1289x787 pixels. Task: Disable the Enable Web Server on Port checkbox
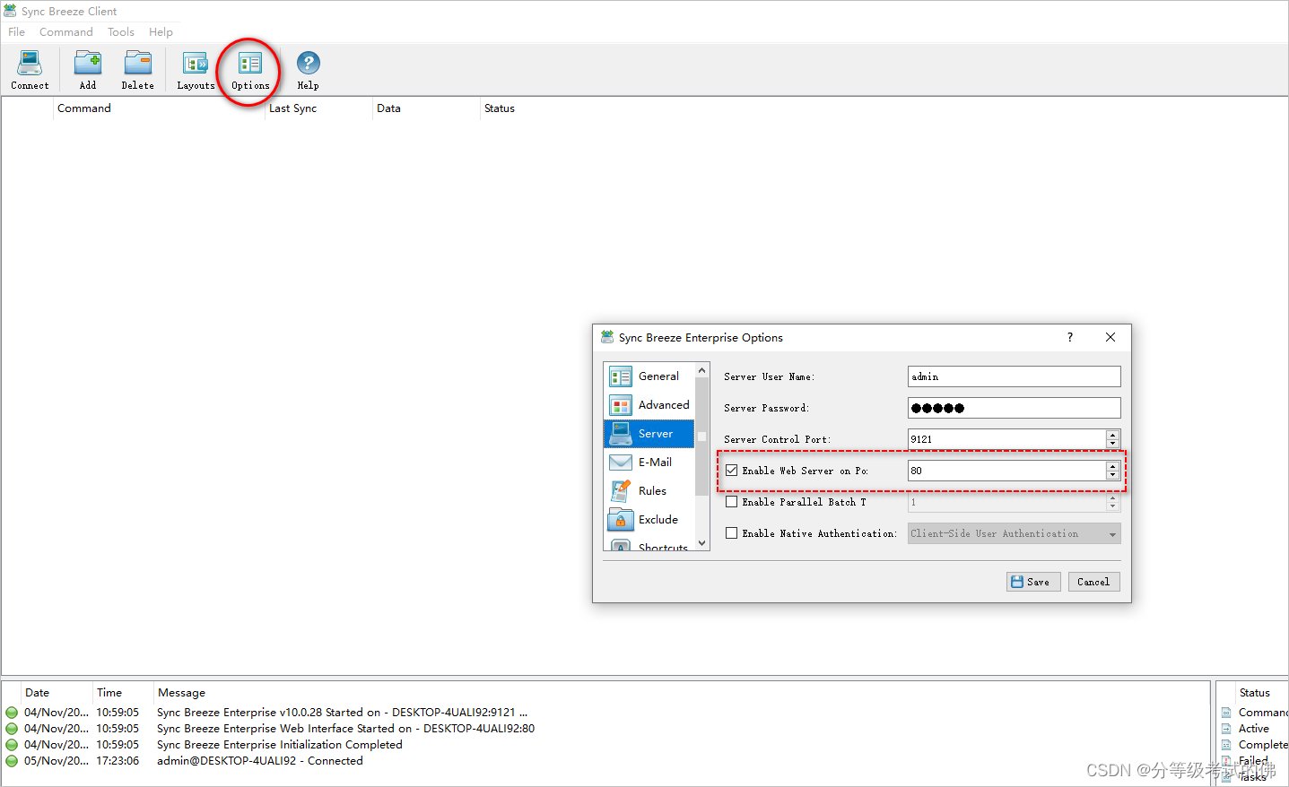pos(732,471)
